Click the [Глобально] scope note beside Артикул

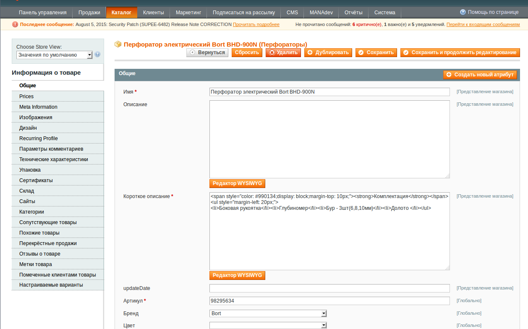coord(469,301)
